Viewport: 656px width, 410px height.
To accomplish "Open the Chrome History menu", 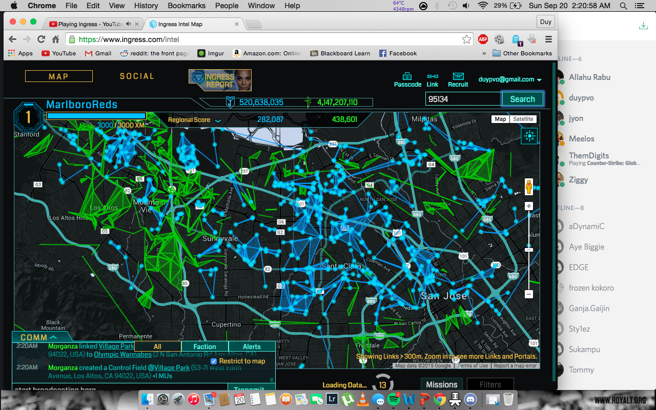I will click(146, 6).
